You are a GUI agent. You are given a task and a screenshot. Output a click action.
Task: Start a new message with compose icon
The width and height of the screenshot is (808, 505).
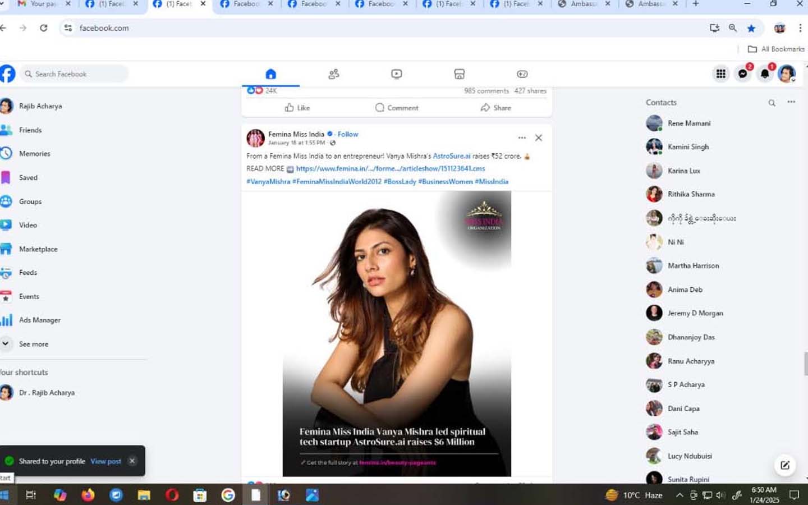(x=785, y=465)
